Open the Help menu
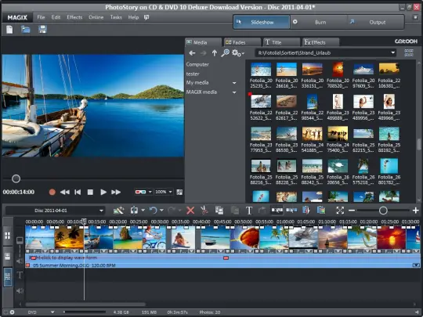 [x=133, y=17]
